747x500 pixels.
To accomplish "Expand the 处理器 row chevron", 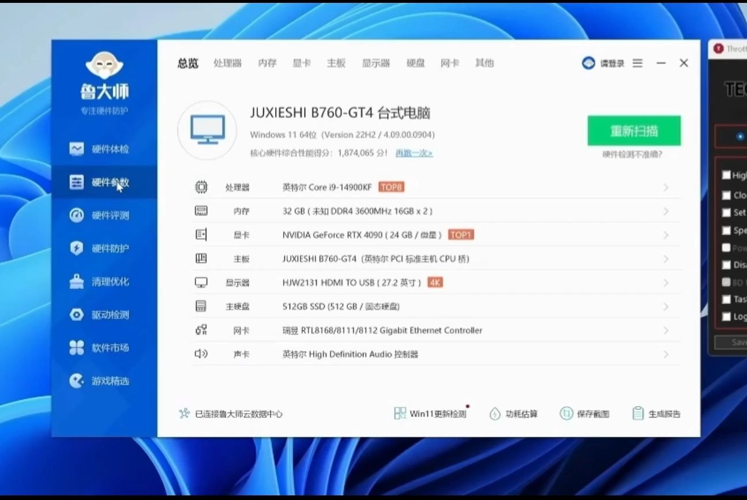I will [666, 187].
